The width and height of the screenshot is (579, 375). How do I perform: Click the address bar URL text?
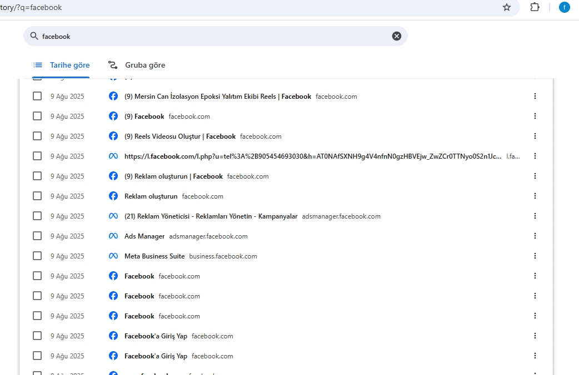tap(31, 7)
